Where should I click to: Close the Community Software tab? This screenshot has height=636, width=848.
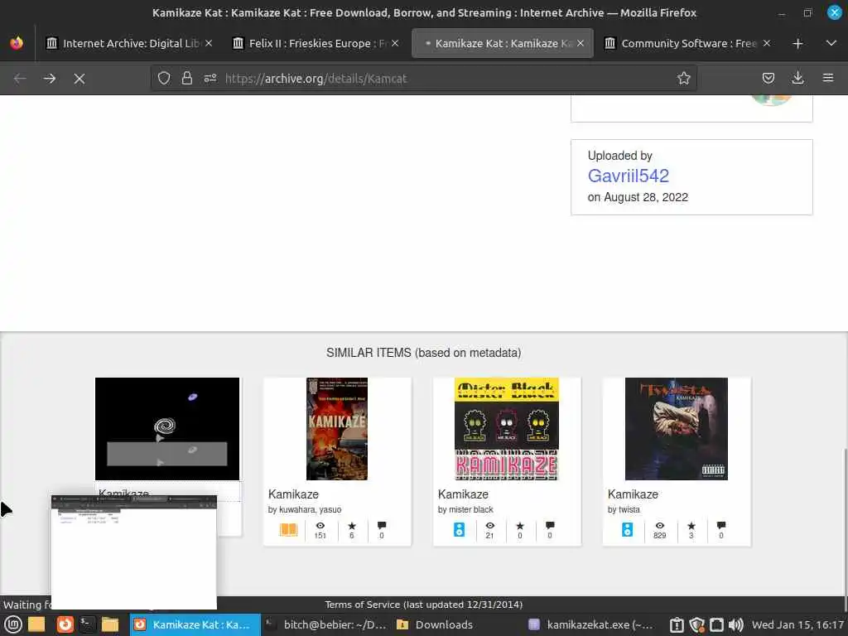pos(766,43)
